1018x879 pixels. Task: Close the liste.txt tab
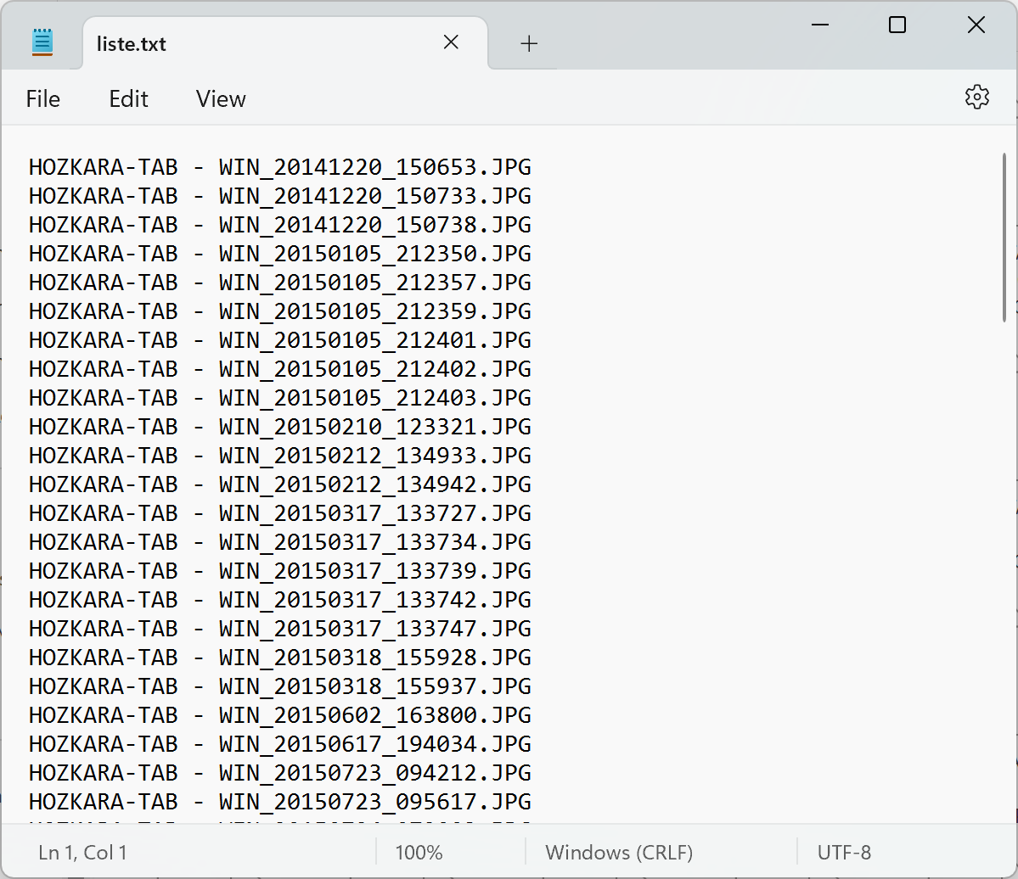tap(451, 42)
